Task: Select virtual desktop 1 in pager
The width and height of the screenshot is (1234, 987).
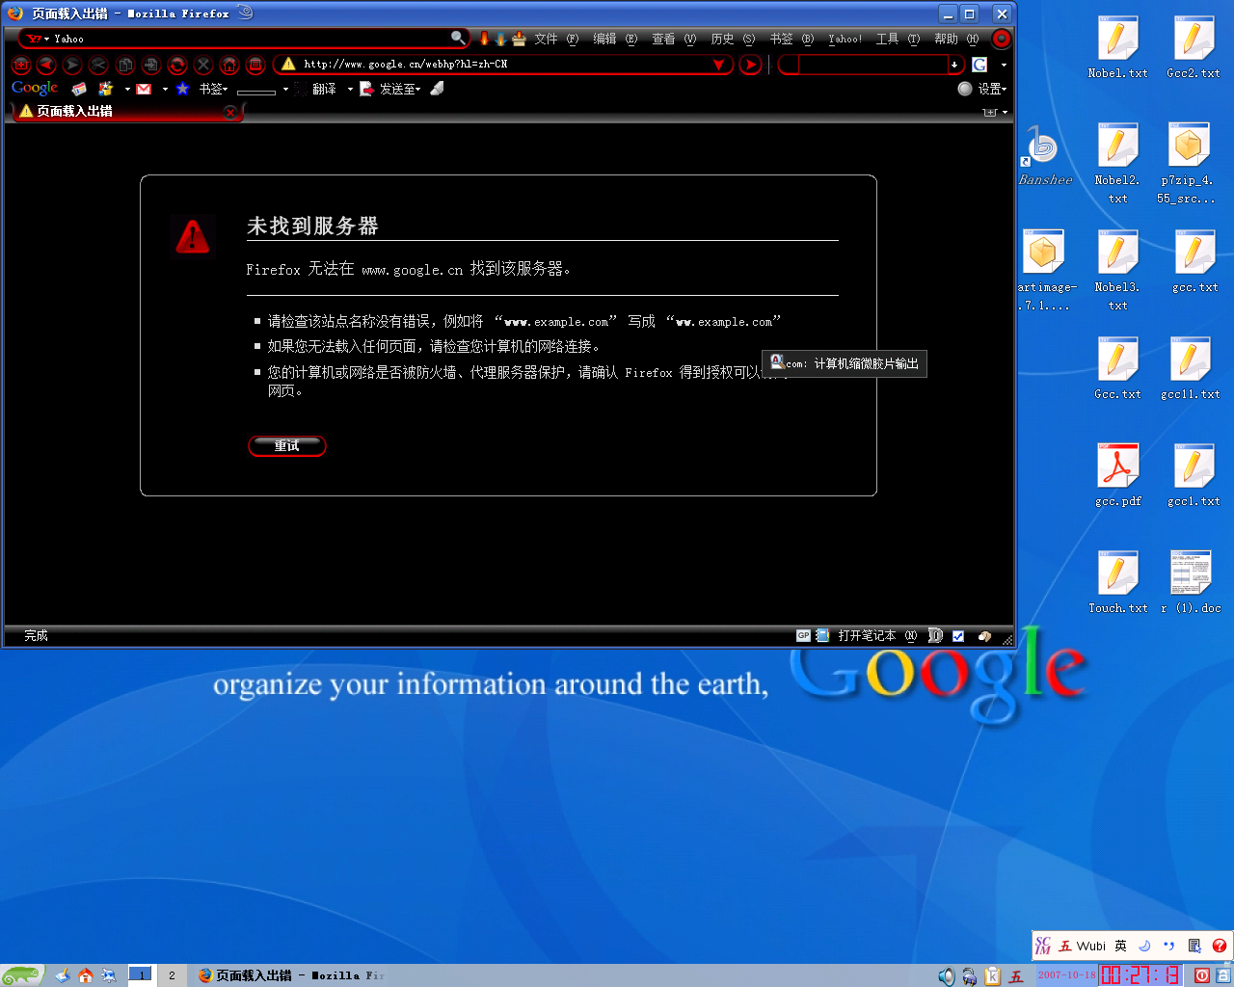Action: pos(141,975)
